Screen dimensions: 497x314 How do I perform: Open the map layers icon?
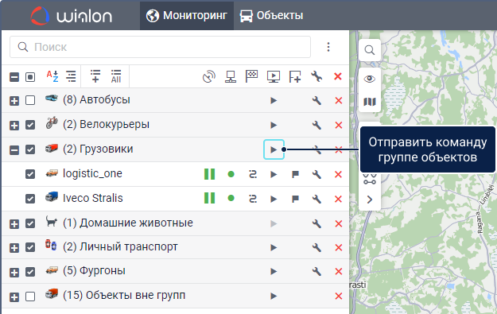pyautogui.click(x=370, y=102)
